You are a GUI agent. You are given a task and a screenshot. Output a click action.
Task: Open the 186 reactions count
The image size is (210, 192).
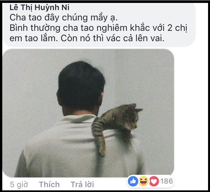tap(167, 181)
